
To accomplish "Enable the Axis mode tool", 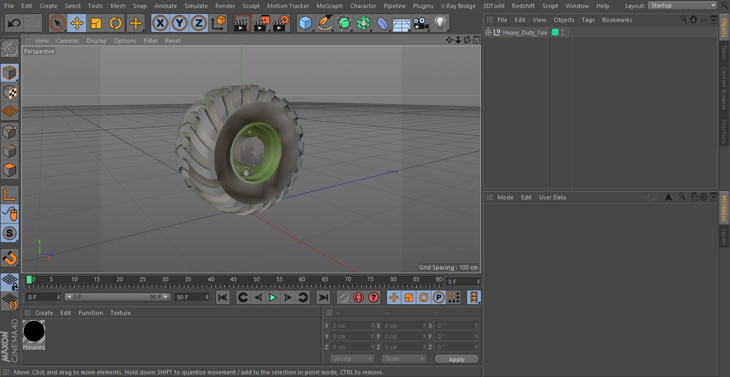I will click(10, 195).
